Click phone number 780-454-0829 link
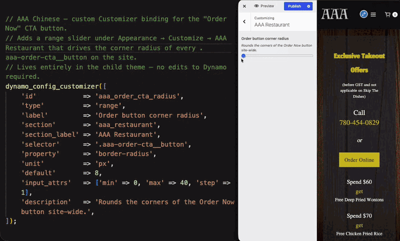The image size is (400, 241). click(x=359, y=123)
